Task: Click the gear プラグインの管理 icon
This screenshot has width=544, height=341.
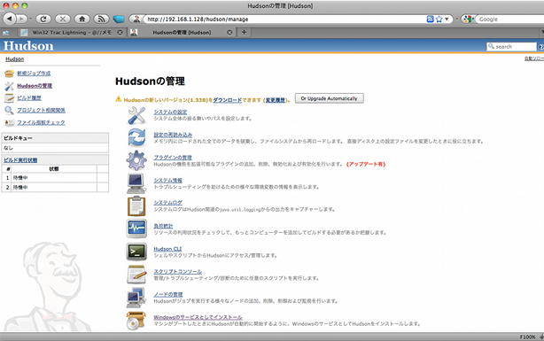Action: pos(136,160)
